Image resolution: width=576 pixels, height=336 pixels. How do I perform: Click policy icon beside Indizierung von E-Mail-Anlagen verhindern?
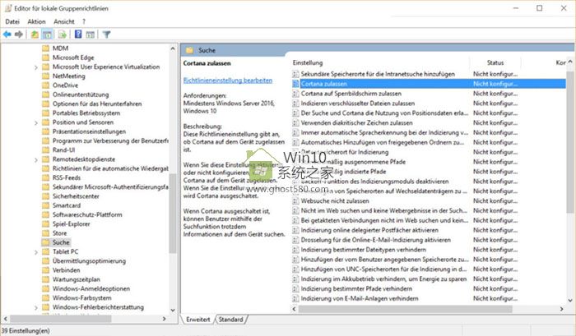295,298
